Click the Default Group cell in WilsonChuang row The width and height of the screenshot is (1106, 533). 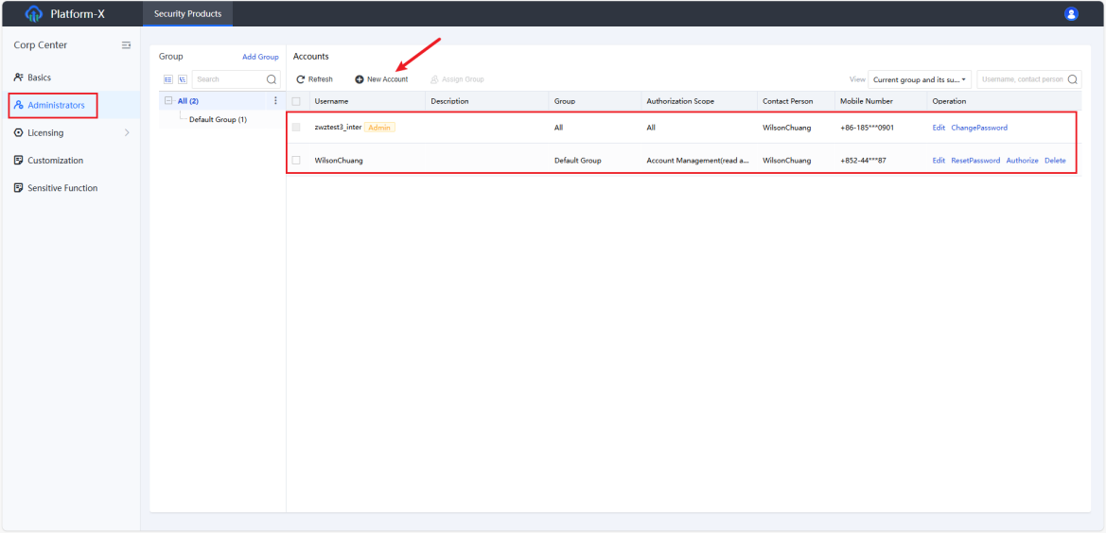[578, 161]
